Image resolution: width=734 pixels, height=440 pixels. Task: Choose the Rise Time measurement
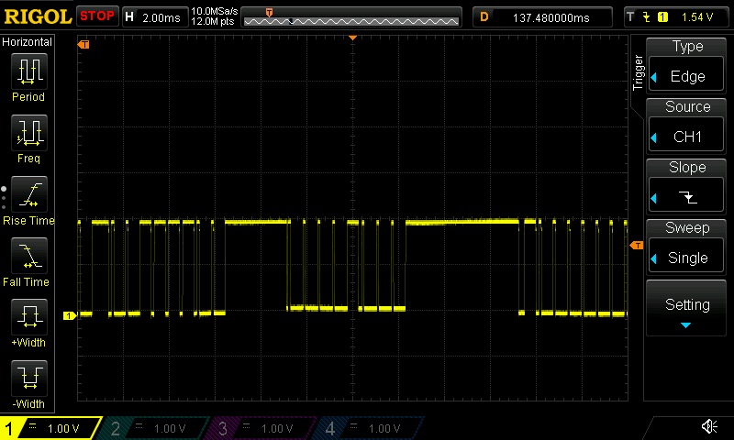[x=28, y=201]
